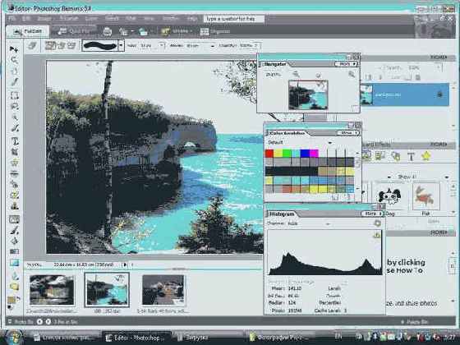Screen dimensions: 460x345
Task: Open the Enhance menu
Action: pos(69,19)
